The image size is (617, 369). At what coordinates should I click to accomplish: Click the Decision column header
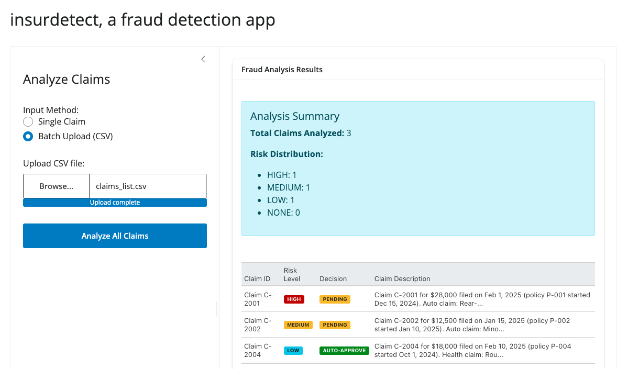click(333, 279)
